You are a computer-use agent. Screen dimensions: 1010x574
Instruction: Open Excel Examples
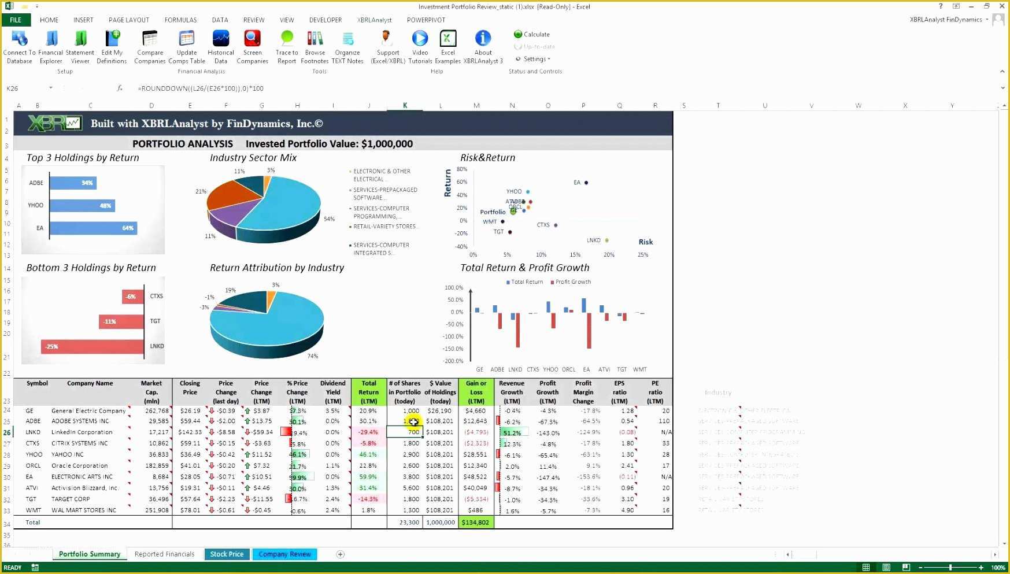click(448, 47)
